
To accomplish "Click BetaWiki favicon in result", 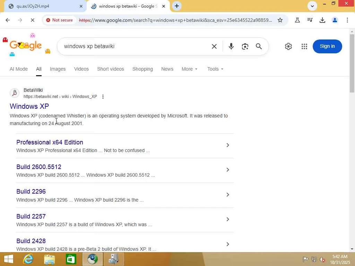I will tap(15, 93).
